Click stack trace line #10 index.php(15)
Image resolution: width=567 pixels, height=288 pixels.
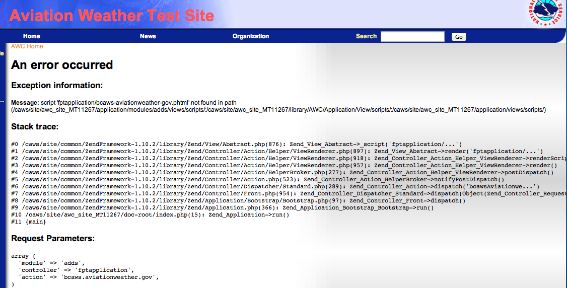pos(151,215)
